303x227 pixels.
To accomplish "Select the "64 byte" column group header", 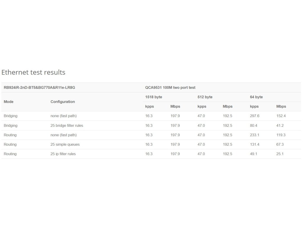I will 256,97.
